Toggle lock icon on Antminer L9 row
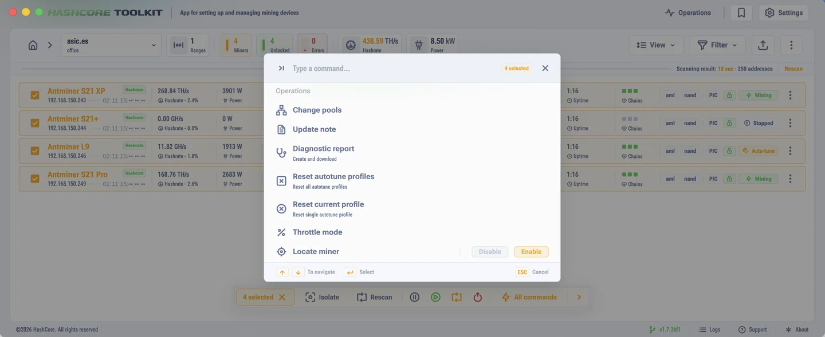This screenshot has width=825, height=337. (x=729, y=151)
